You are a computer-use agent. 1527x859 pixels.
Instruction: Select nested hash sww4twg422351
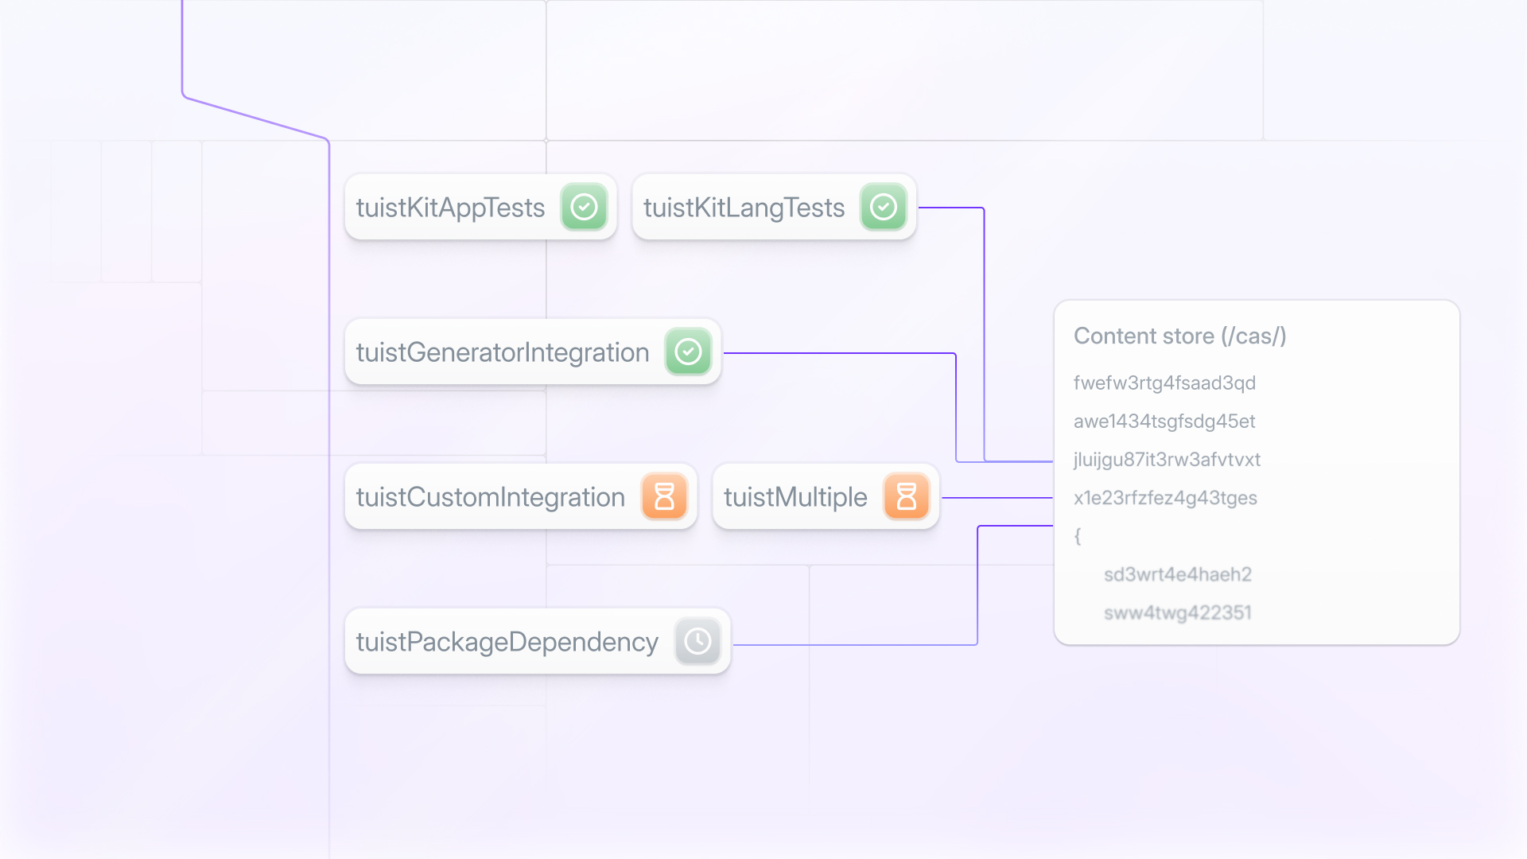[x=1177, y=612]
